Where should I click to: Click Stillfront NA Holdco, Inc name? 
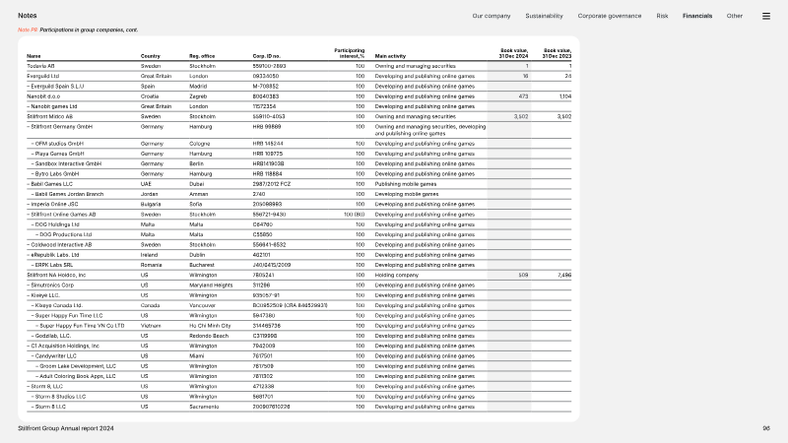56,276
